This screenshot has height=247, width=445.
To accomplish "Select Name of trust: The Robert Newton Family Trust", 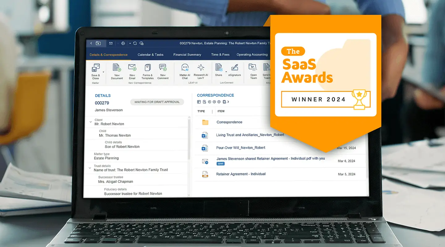I will pos(131,170).
